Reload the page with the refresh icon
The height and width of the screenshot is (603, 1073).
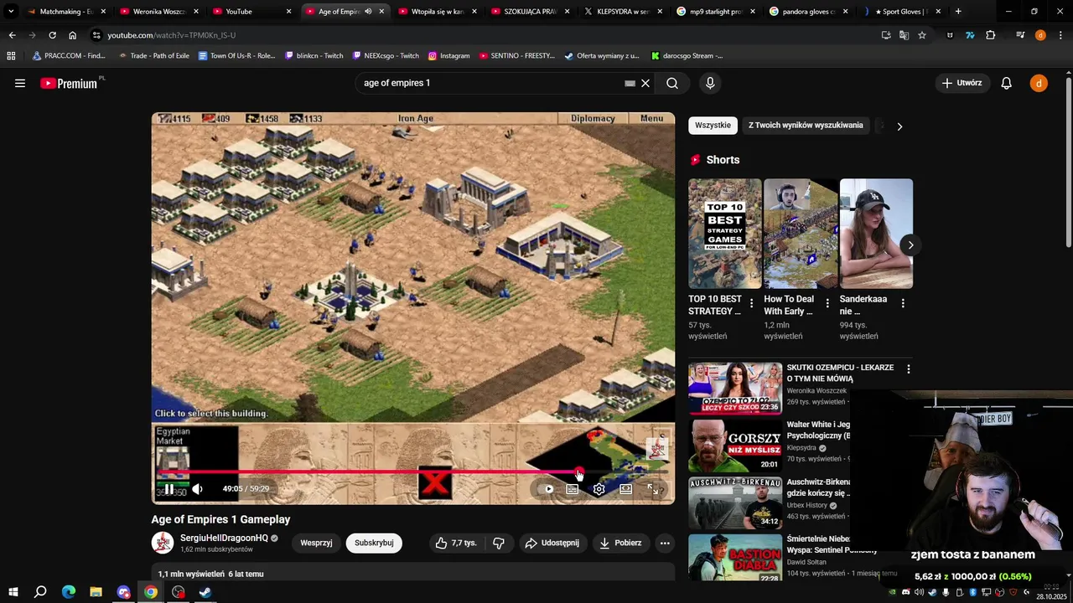[x=52, y=35]
